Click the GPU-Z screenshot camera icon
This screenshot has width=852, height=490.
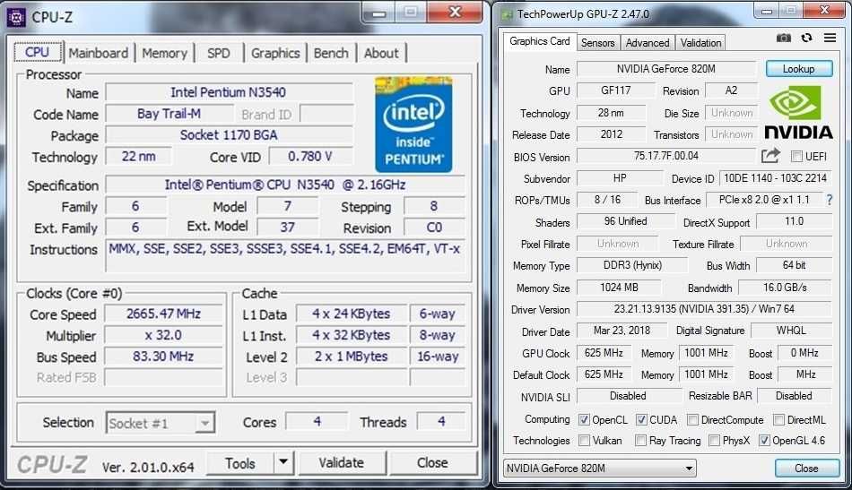click(783, 38)
